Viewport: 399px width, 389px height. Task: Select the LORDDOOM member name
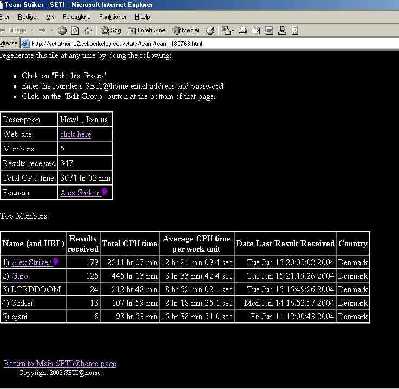pyautogui.click(x=36, y=289)
